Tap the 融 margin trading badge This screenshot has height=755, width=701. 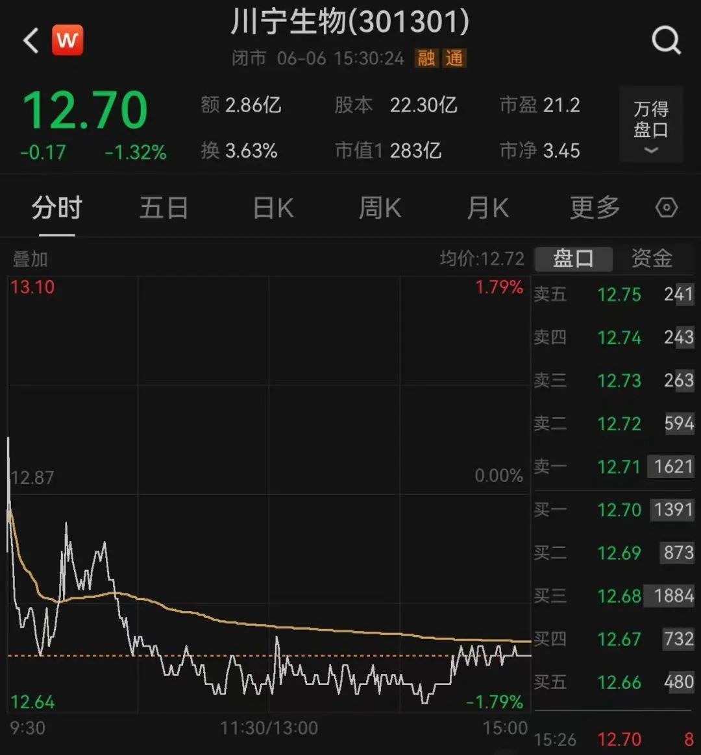click(426, 58)
